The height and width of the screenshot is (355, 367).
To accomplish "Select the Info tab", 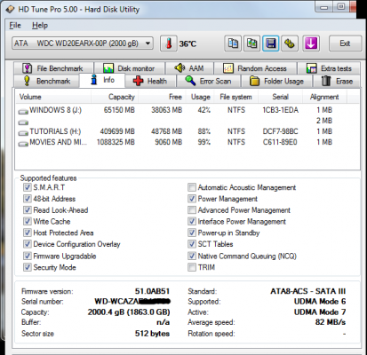I will point(102,80).
